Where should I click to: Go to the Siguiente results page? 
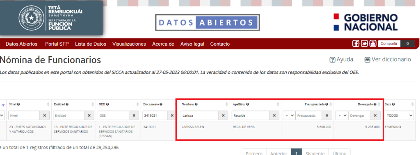[315, 153]
